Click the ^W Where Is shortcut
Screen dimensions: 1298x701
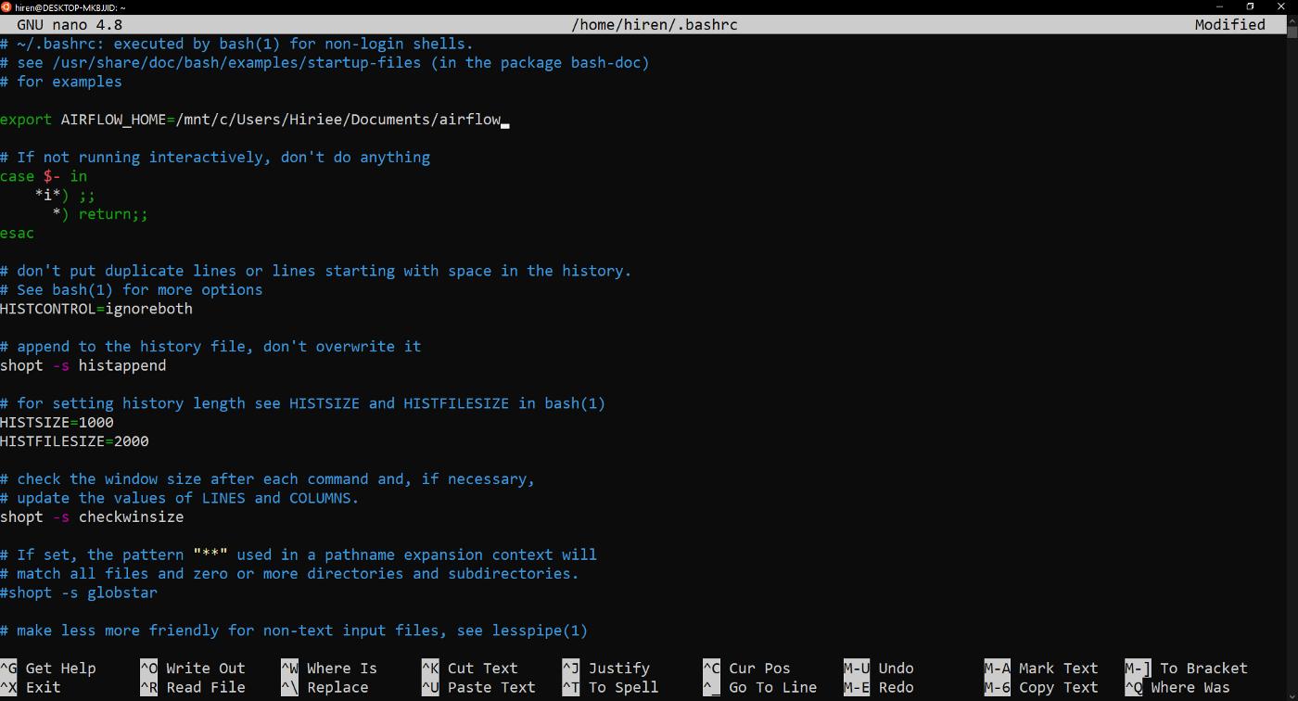(x=329, y=668)
